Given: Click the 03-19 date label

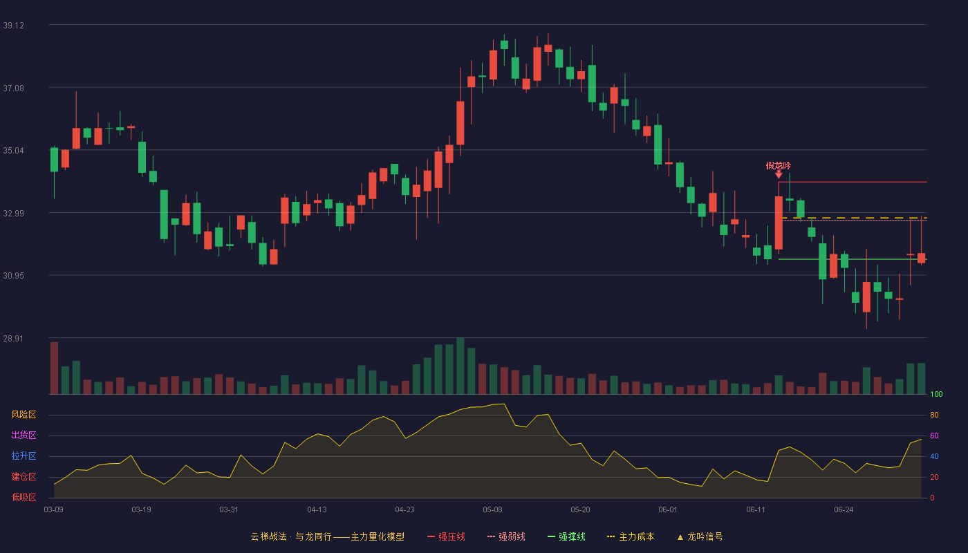Looking at the screenshot, I should click(x=141, y=509).
